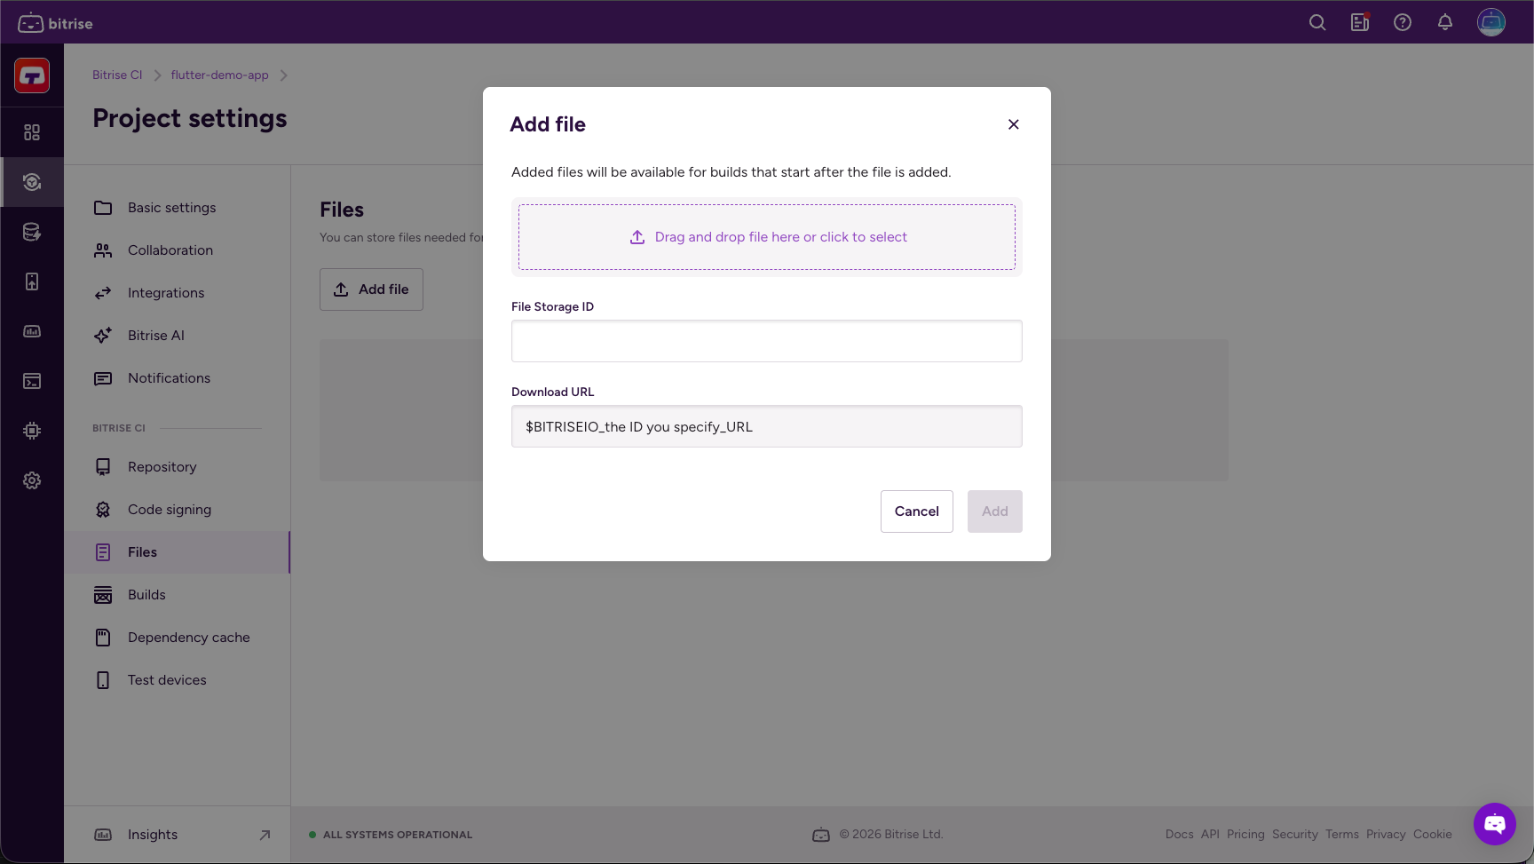Open Code signing settings
This screenshot has width=1534, height=864.
coord(178,510)
